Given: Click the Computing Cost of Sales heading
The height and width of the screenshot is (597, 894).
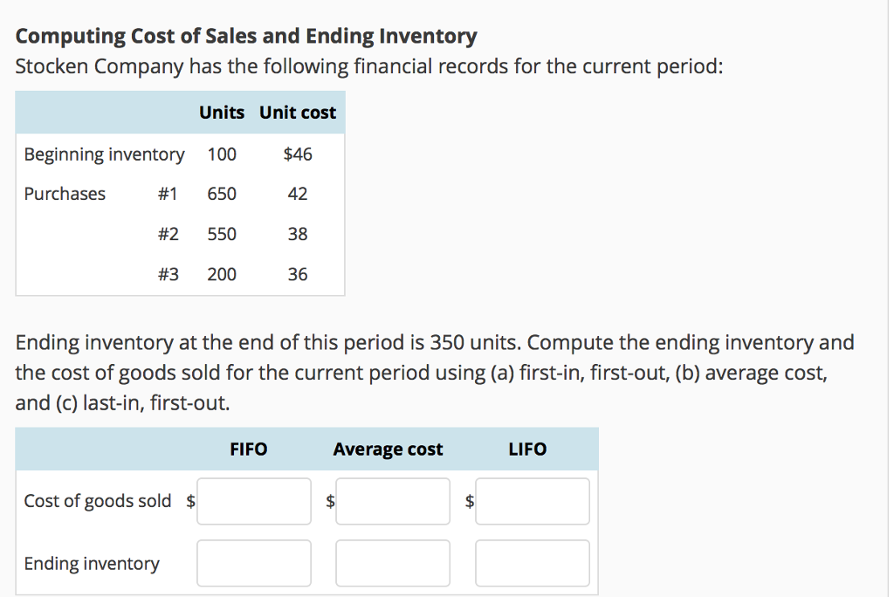Looking at the screenshot, I should click(246, 36).
